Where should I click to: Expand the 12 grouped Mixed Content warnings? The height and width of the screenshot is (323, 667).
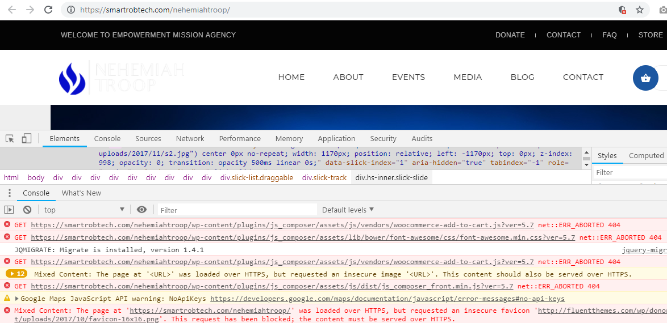(16, 274)
